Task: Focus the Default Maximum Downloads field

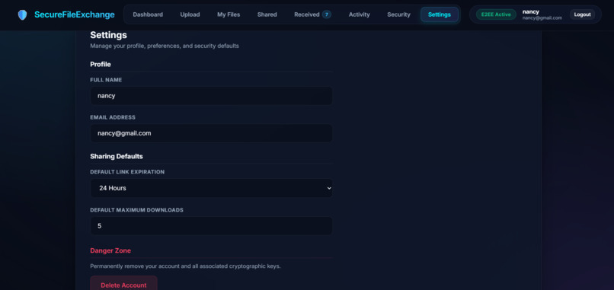Action: (x=212, y=226)
